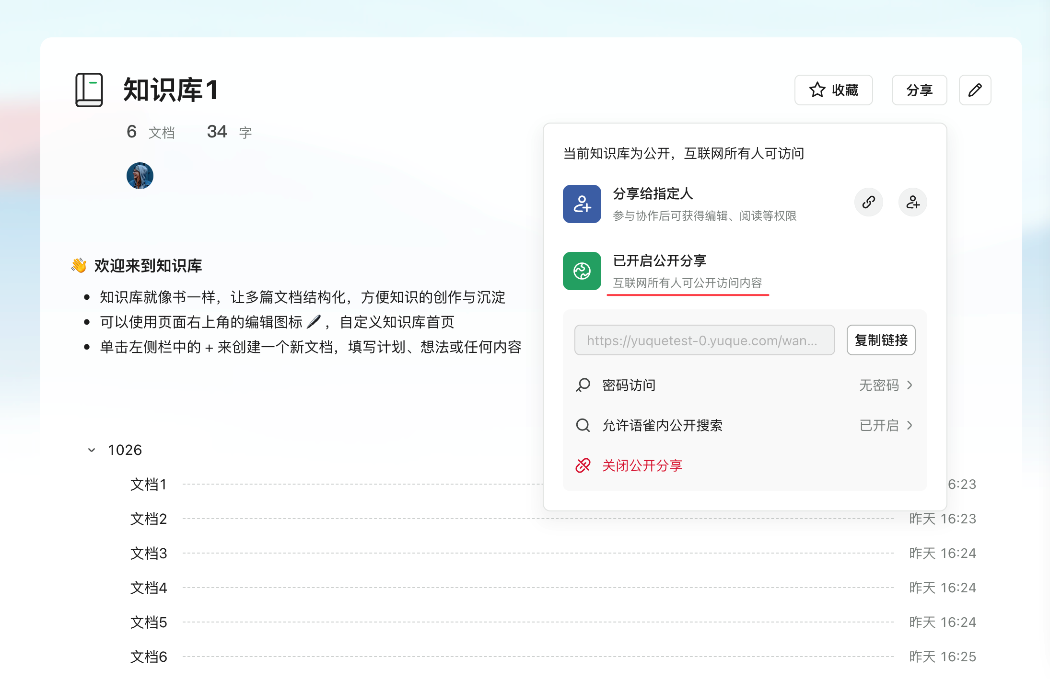
Task: Click the knowledge base book icon
Action: [89, 90]
